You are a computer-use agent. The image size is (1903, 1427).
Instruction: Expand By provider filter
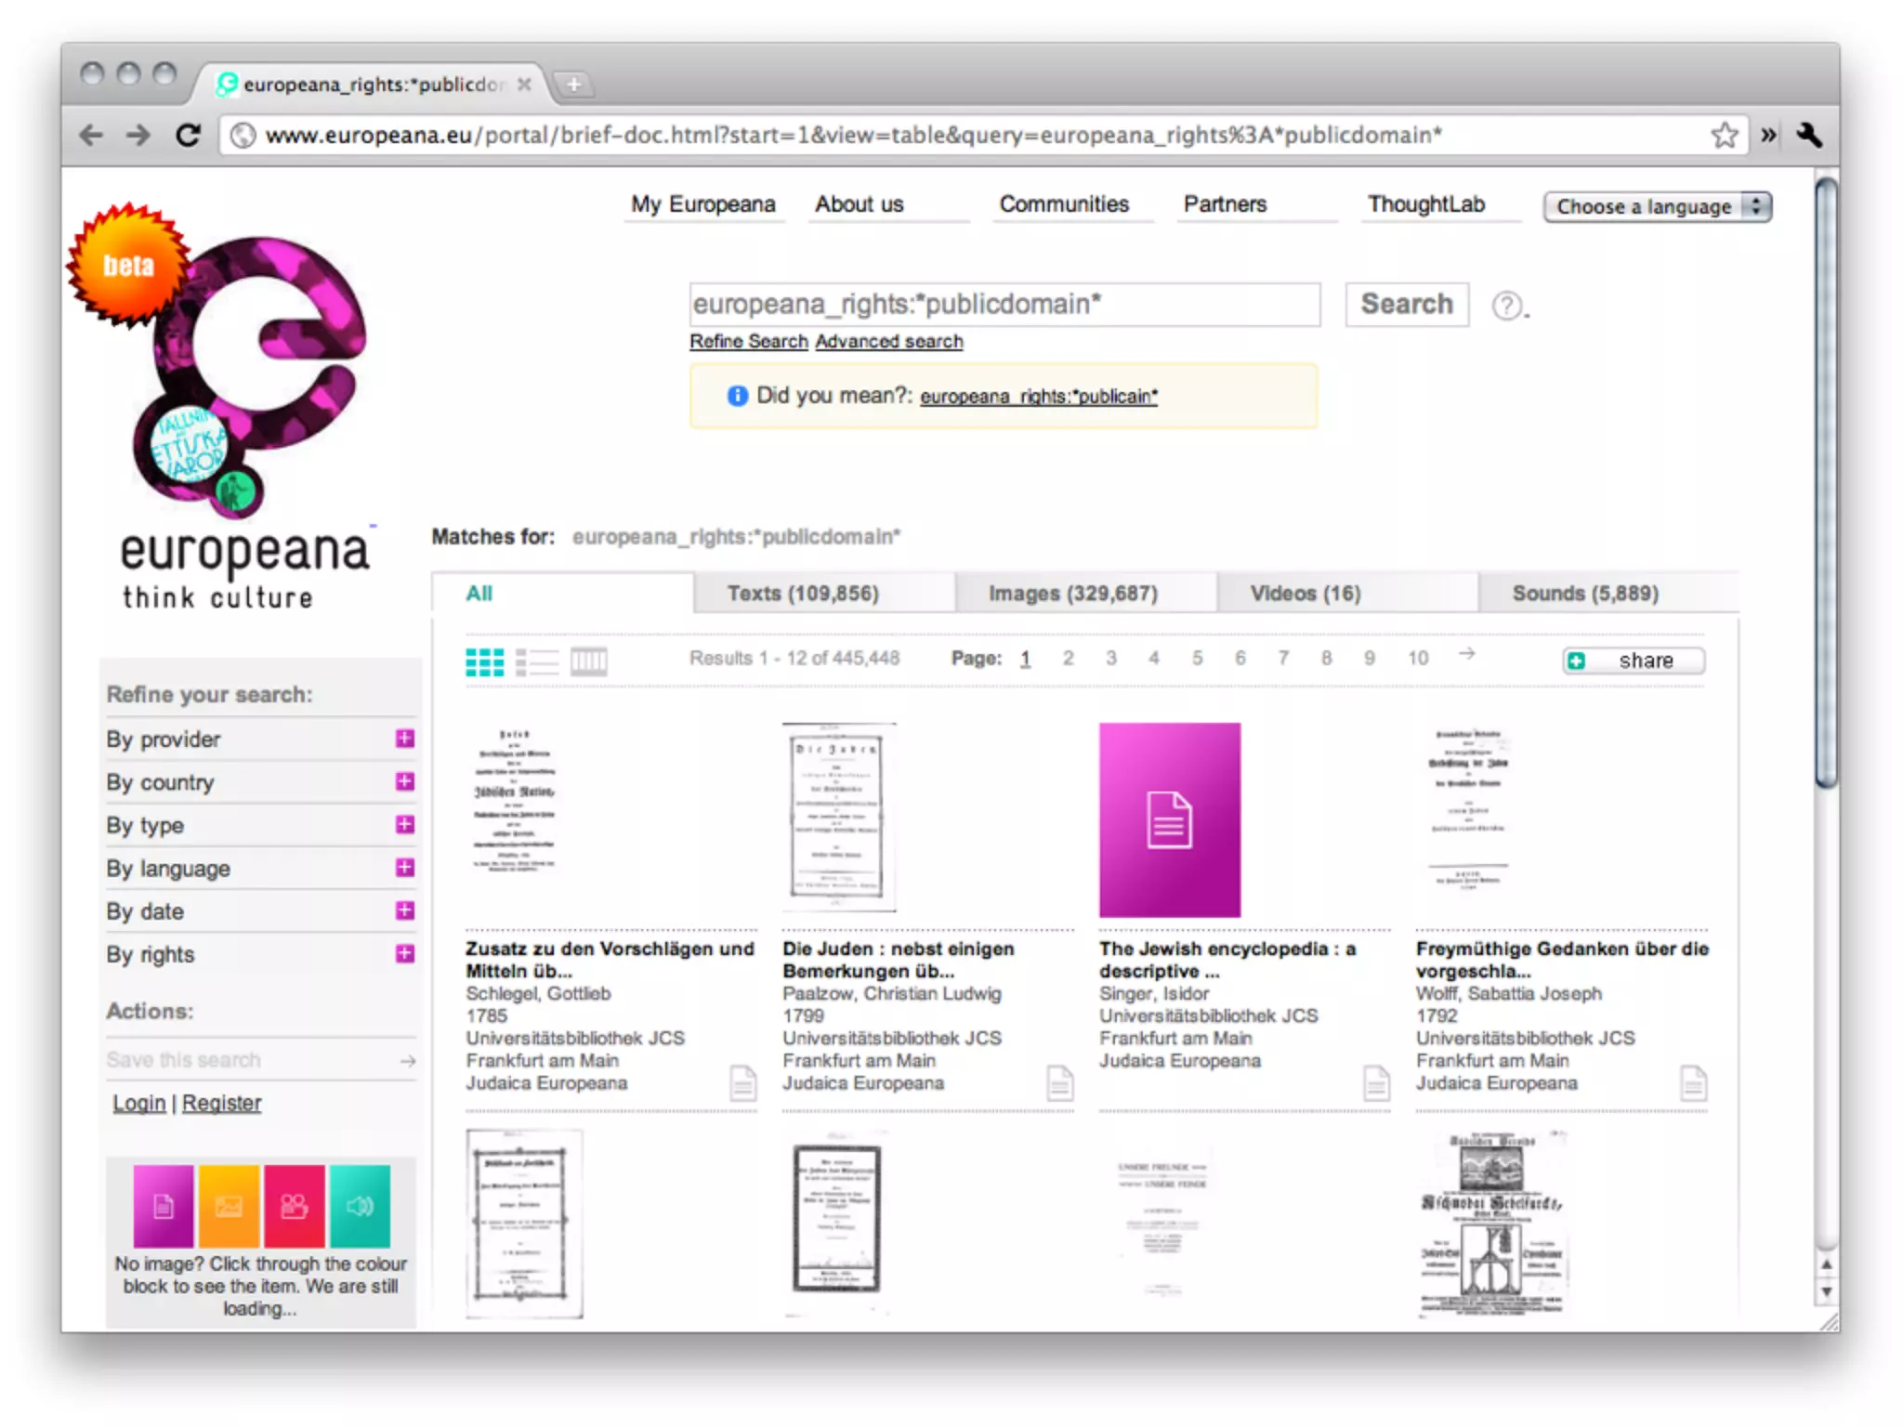pyautogui.click(x=404, y=739)
